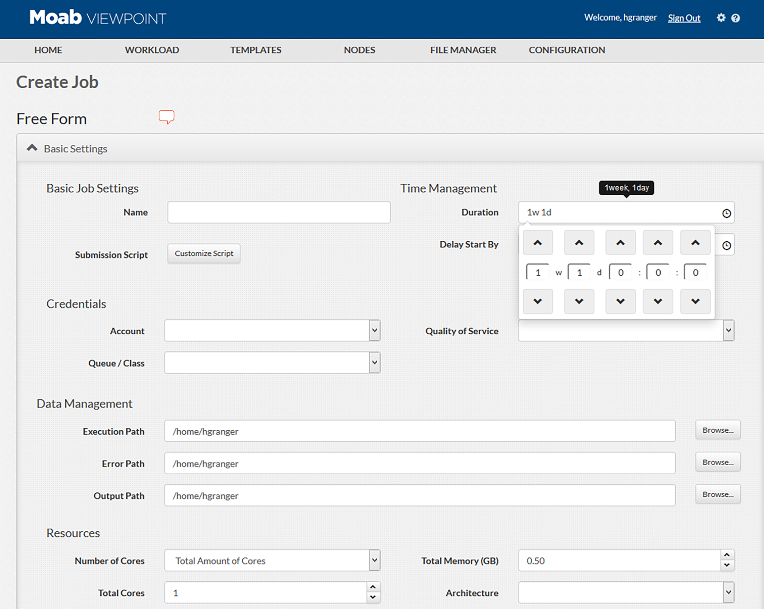Open the Number of Cores dropdown

375,560
